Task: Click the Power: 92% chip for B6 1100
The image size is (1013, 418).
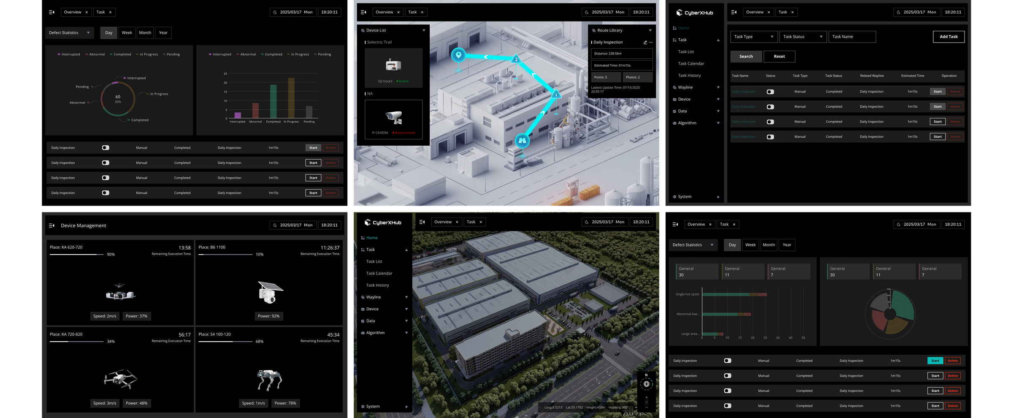Action: click(268, 316)
